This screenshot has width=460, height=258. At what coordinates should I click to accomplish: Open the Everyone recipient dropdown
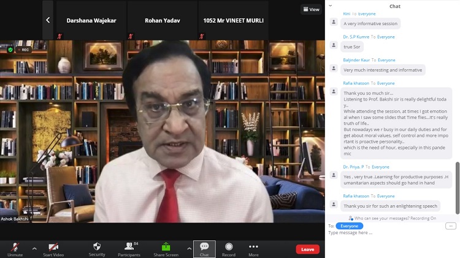(x=349, y=226)
